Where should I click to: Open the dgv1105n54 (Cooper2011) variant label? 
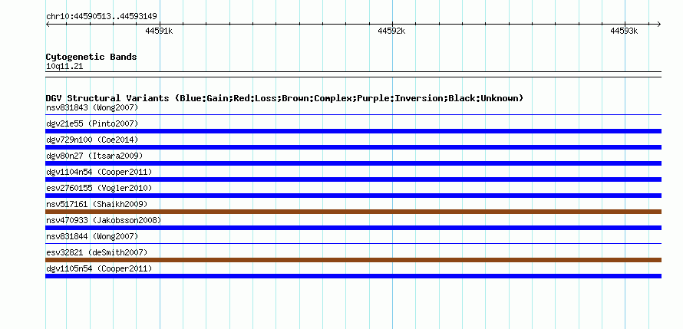99,268
